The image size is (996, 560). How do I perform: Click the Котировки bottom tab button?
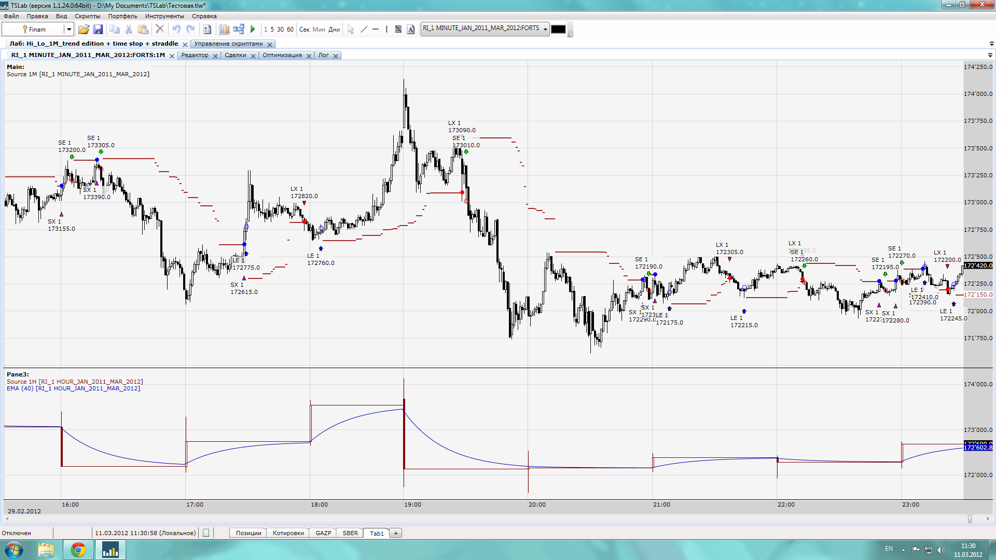(288, 533)
